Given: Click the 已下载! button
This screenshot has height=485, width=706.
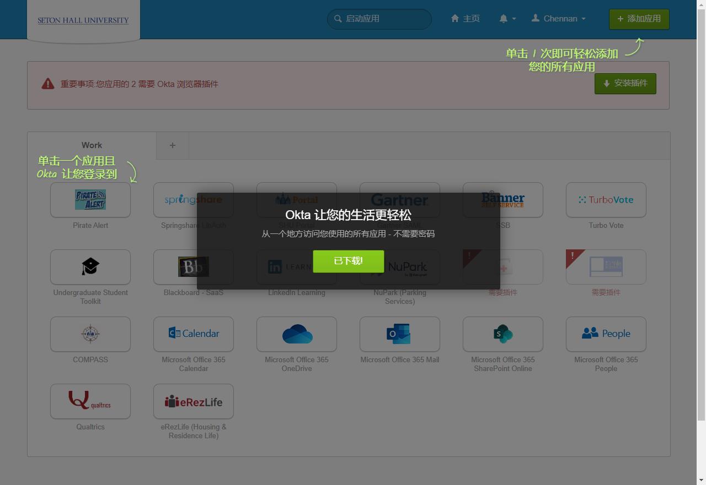Looking at the screenshot, I should tap(349, 261).
